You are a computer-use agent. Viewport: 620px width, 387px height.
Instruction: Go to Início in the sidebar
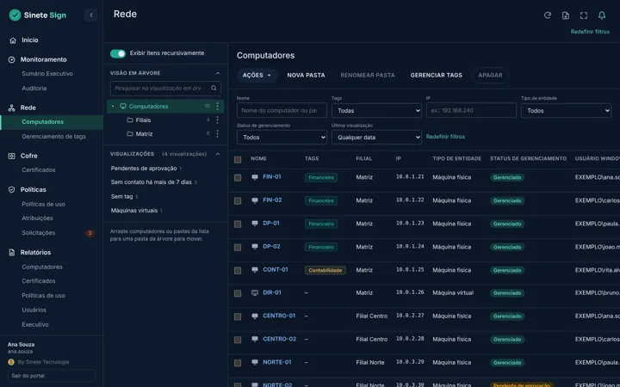[x=30, y=40]
